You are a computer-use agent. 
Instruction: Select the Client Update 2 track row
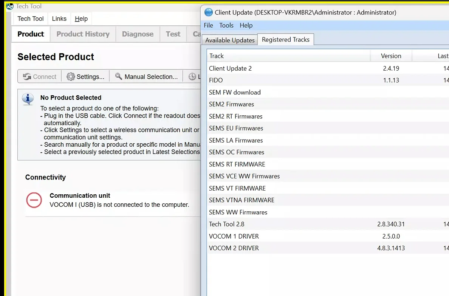point(328,68)
